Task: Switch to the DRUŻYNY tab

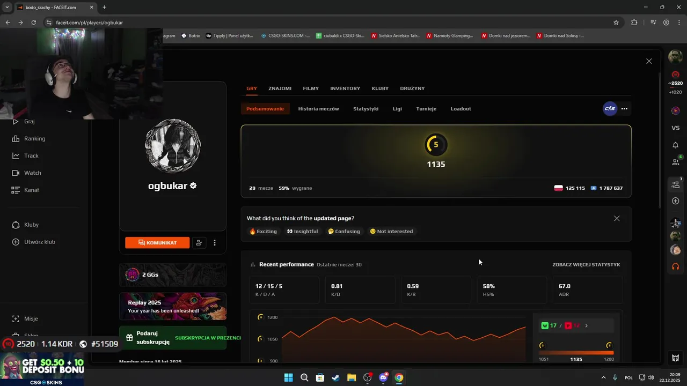Action: point(412,88)
